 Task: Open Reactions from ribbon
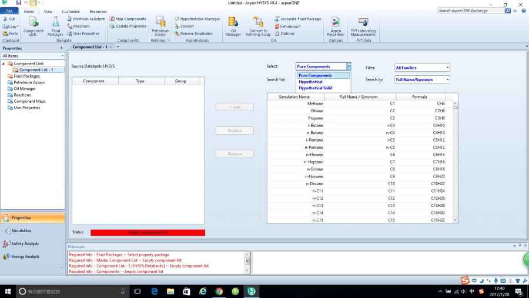pyautogui.click(x=79, y=26)
